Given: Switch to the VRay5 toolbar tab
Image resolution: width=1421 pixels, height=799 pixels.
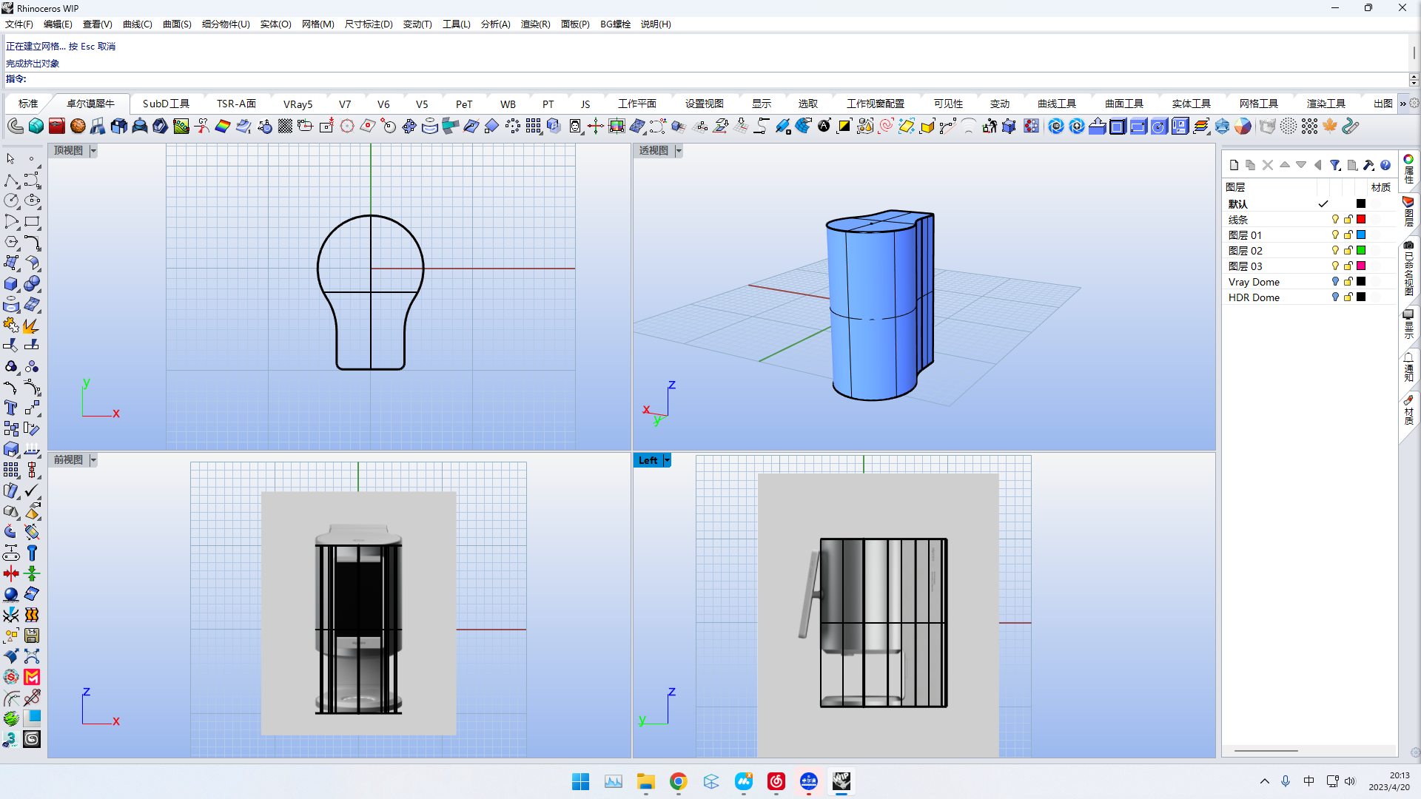Looking at the screenshot, I should pos(298,104).
